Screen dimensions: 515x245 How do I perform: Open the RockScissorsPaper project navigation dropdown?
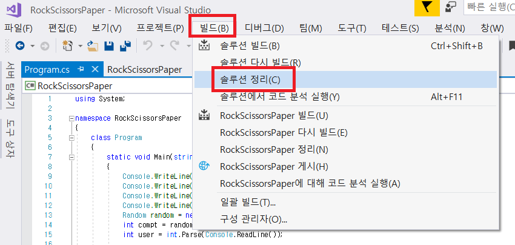[x=107, y=86]
